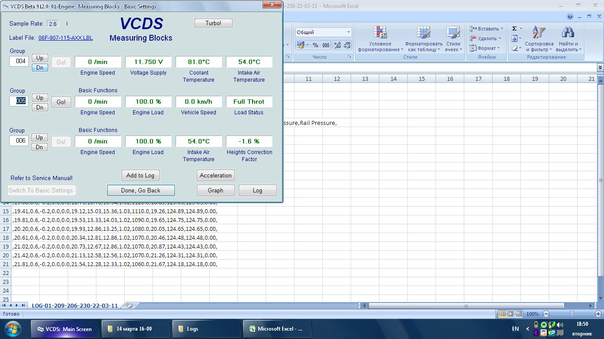Image resolution: width=604 pixels, height=339 pixels.
Task: Select Excel column header 15
Action: (x=421, y=79)
